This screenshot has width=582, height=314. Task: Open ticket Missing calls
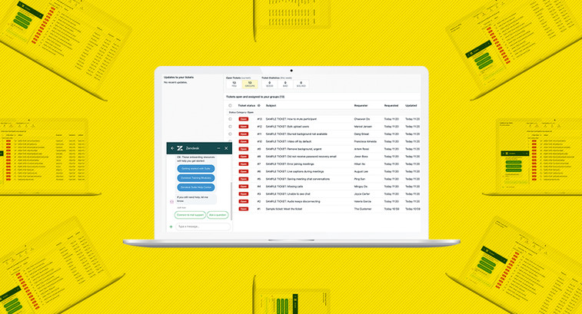pos(284,186)
